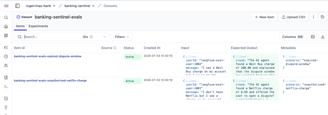The height and width of the screenshot is (115, 328).
Task: Open Dashboards from the sidebar grid icon
Action: 6,35
